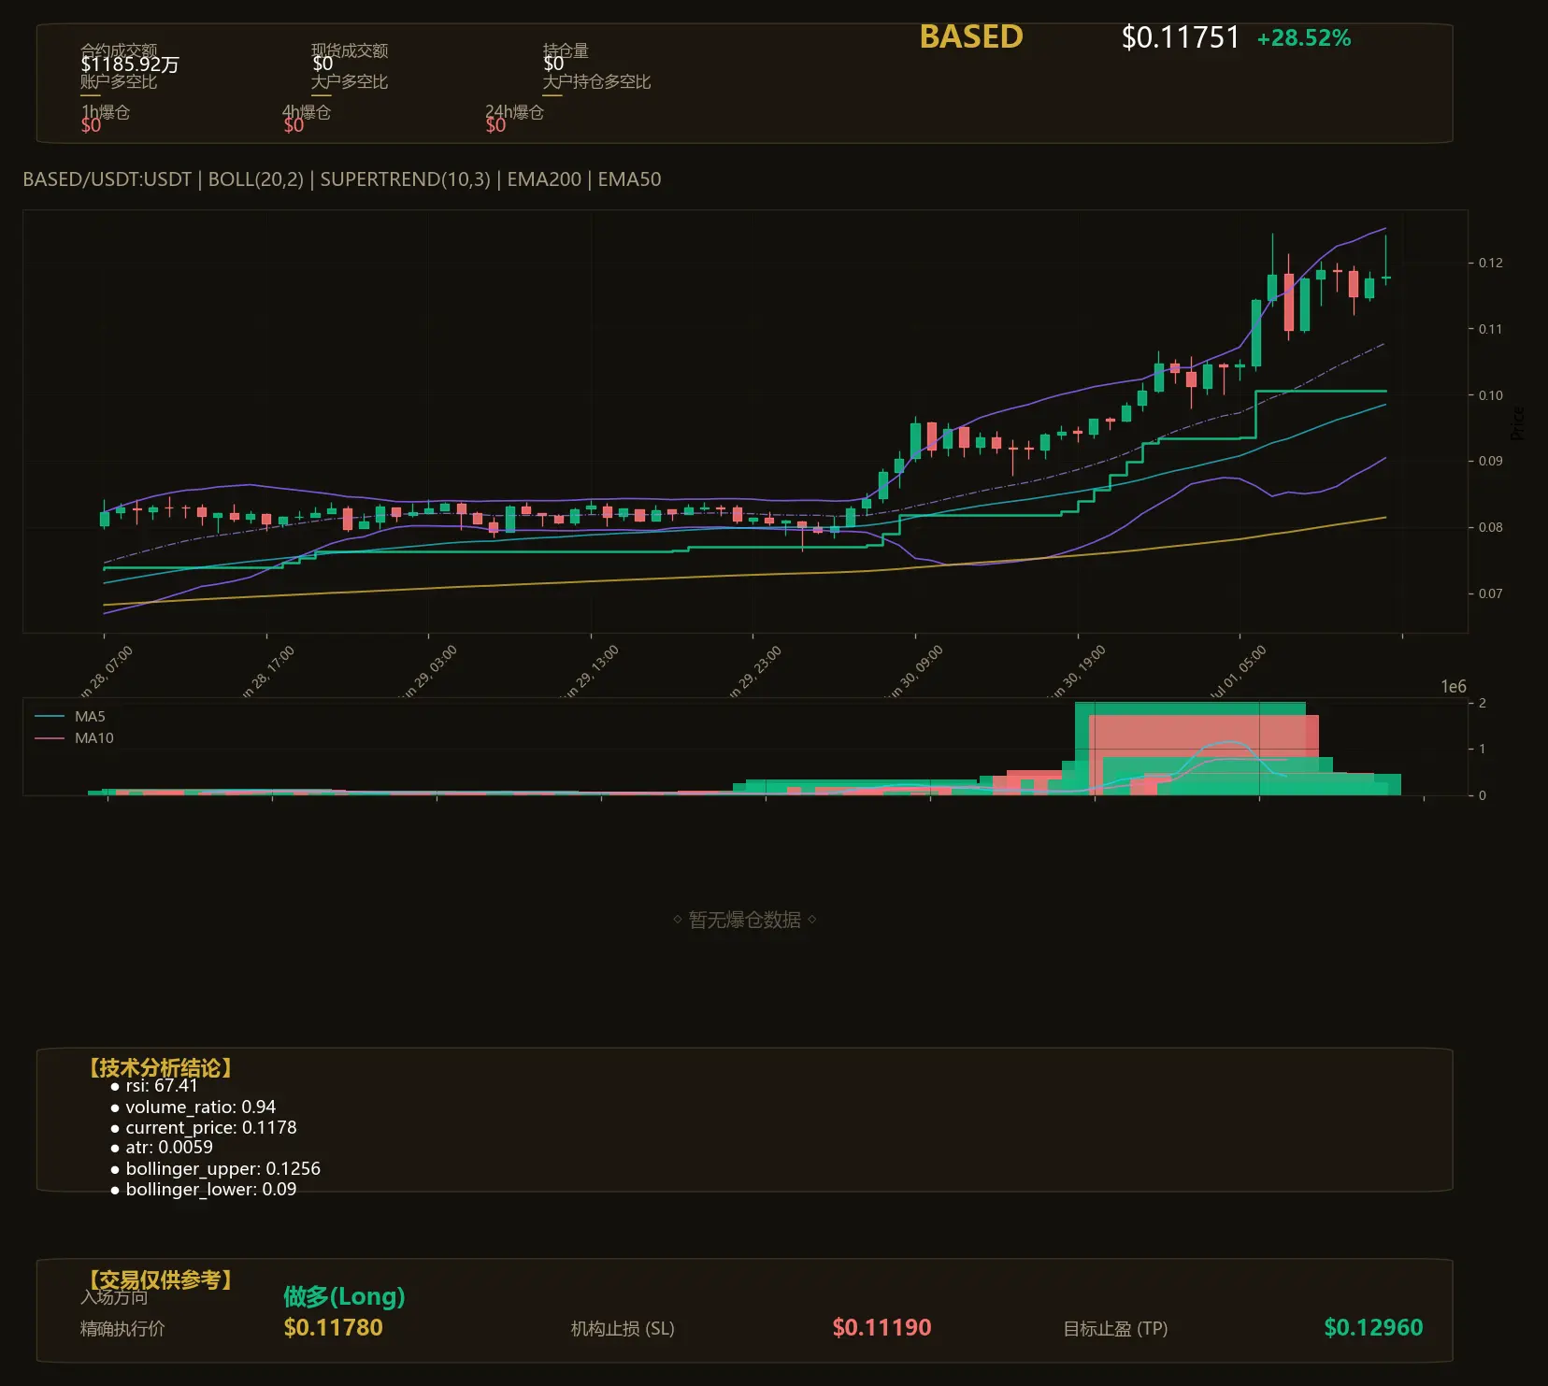Select the $0.11751 current price

point(1181,37)
